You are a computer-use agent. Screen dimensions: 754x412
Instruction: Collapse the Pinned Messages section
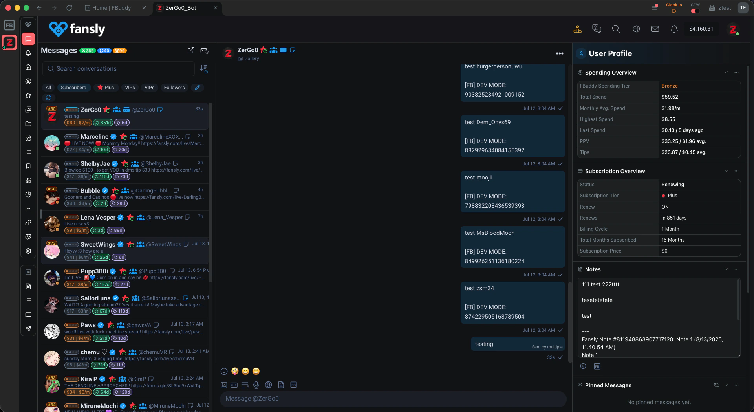[726, 385]
